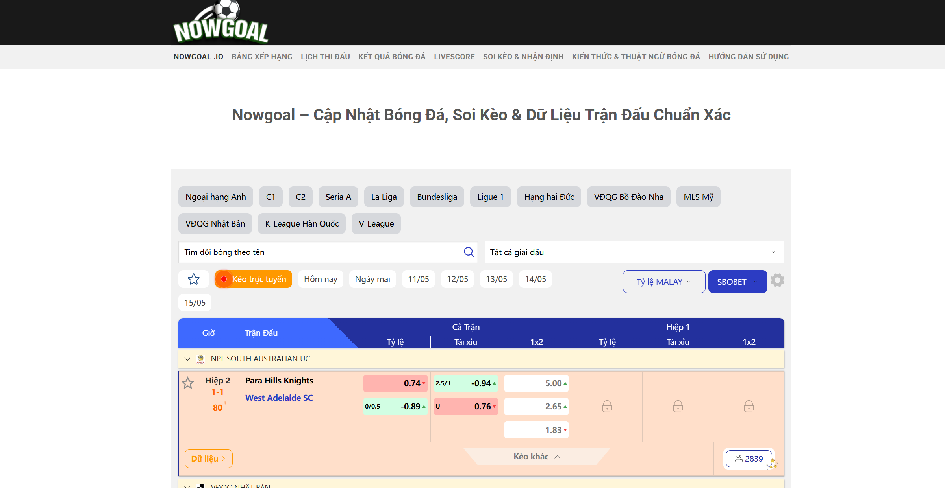Screen dimensions: 945x488
Task: Open Dữ liệu match data button
Action: coord(209,459)
